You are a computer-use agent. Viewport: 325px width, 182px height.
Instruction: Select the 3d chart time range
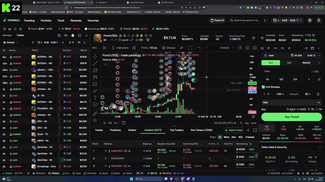tap(110, 123)
